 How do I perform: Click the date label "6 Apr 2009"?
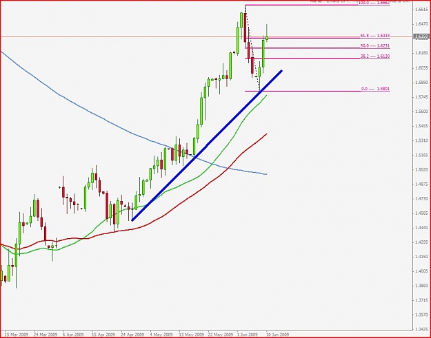point(73,335)
